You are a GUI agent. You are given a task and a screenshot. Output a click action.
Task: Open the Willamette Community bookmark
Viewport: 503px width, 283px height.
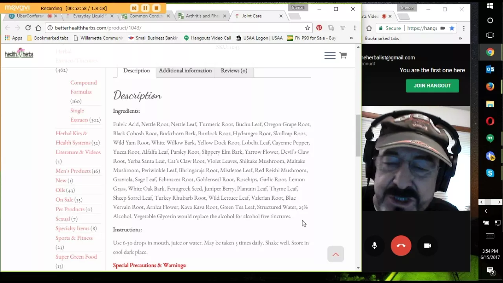point(98,38)
